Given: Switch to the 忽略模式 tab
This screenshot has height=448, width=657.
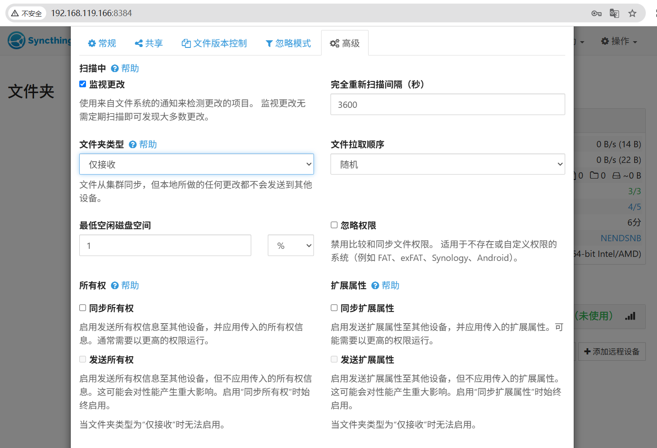Looking at the screenshot, I should pos(288,43).
